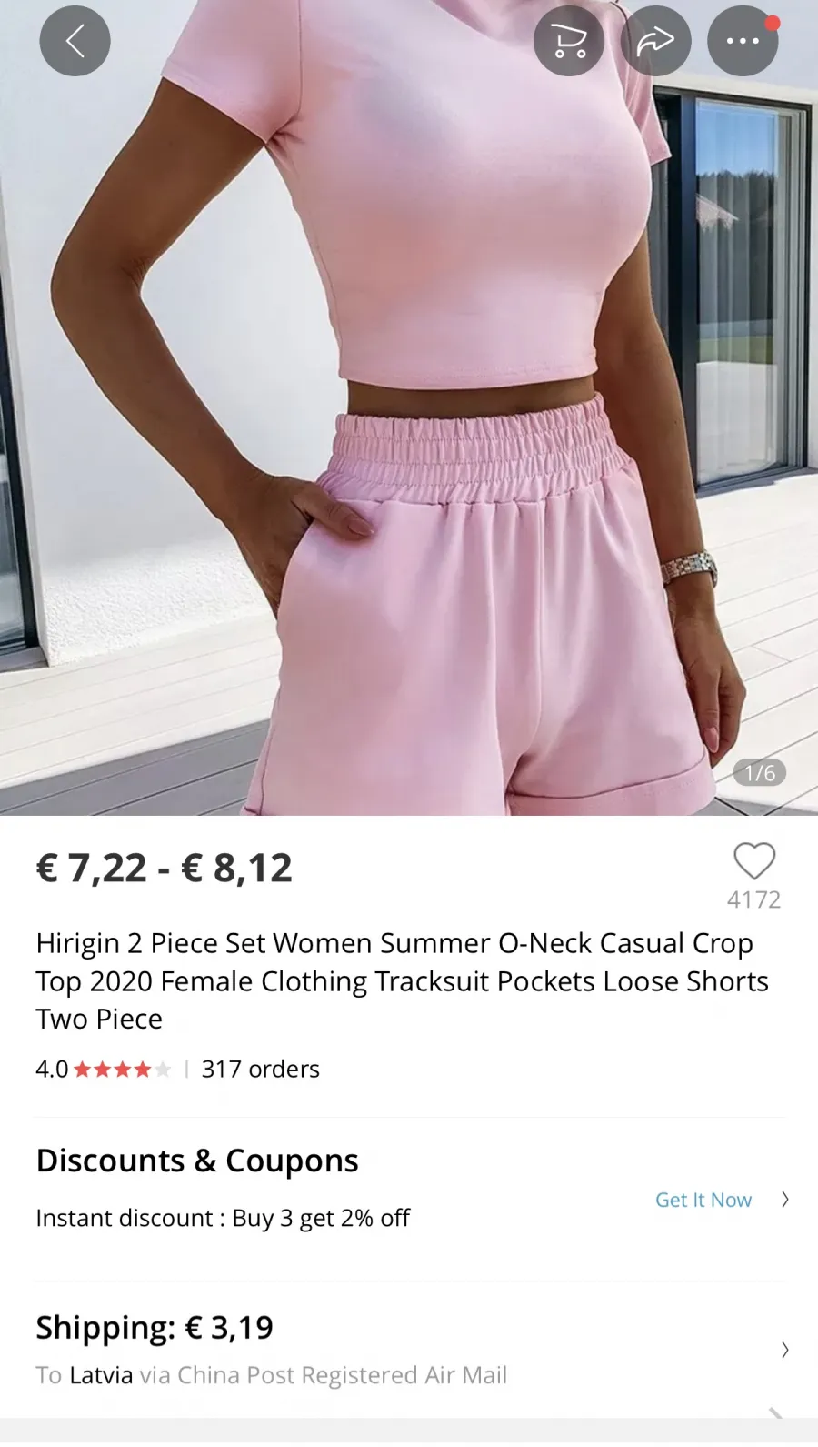818x1447 pixels.
Task: Open the Discounts & Coupons section
Action: [197, 1161]
